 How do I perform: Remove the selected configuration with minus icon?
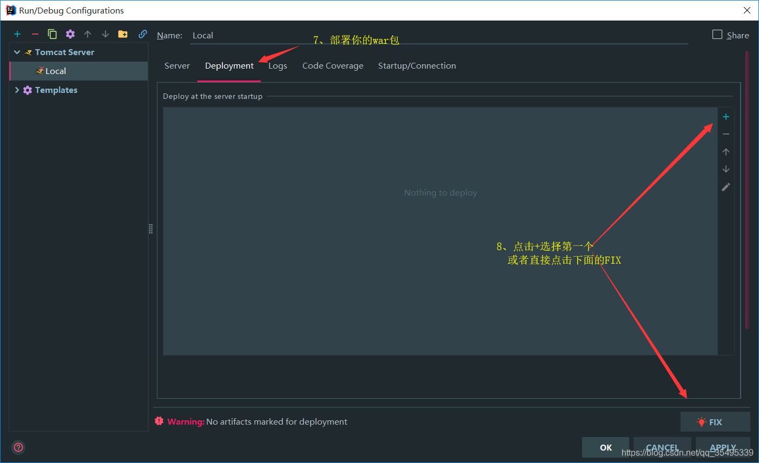click(x=35, y=34)
